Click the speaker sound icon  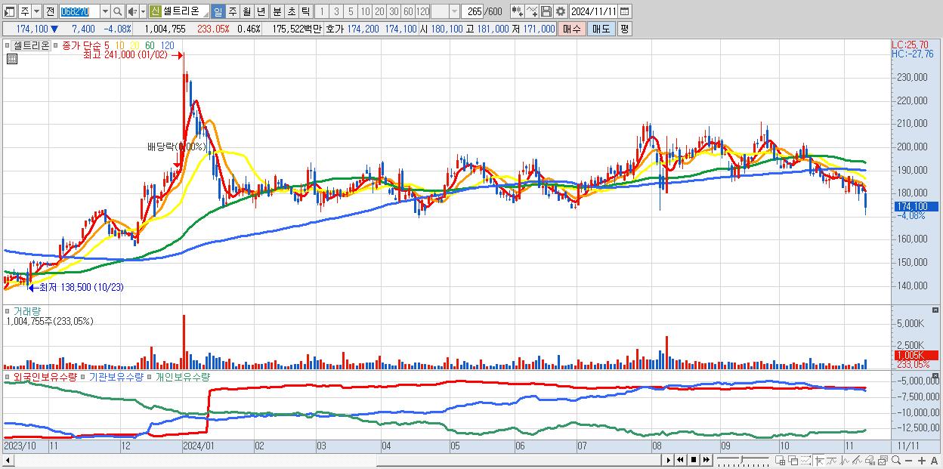(131, 11)
